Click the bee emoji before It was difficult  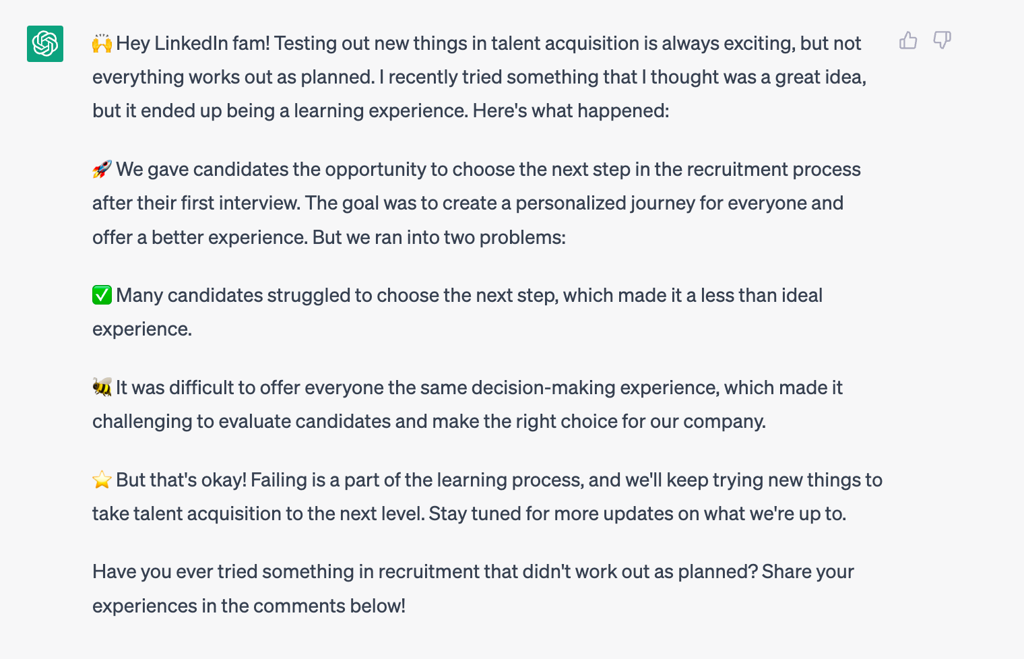coord(102,387)
